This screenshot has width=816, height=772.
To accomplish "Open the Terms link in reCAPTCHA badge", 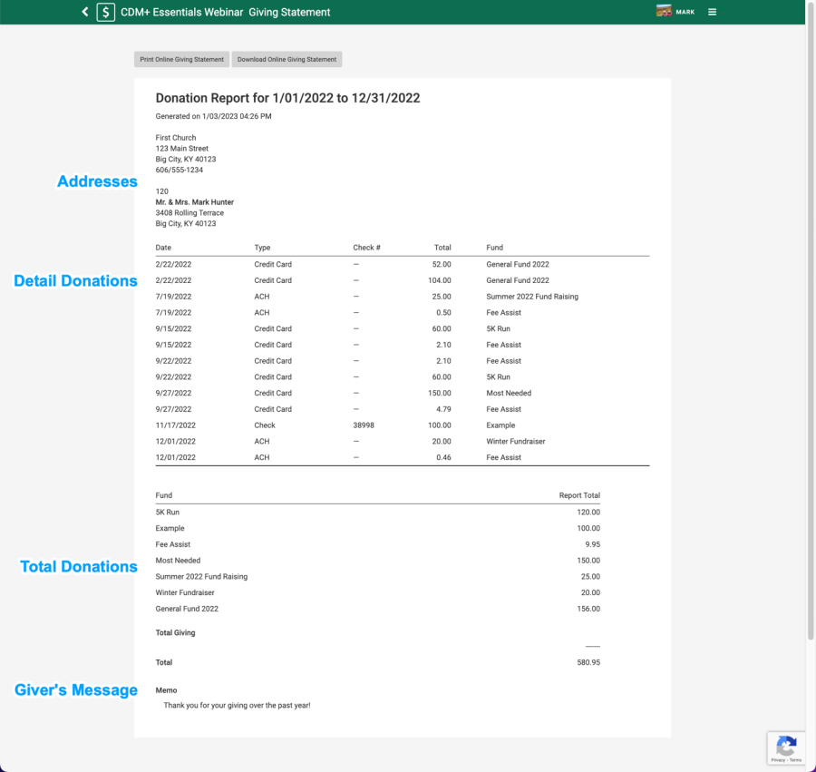I will pos(795,760).
